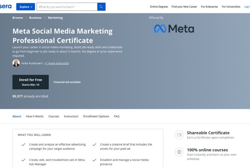
Task: Click the Meta logo
Action: (x=174, y=29)
